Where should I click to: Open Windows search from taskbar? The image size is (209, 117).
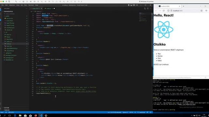[5, 116]
